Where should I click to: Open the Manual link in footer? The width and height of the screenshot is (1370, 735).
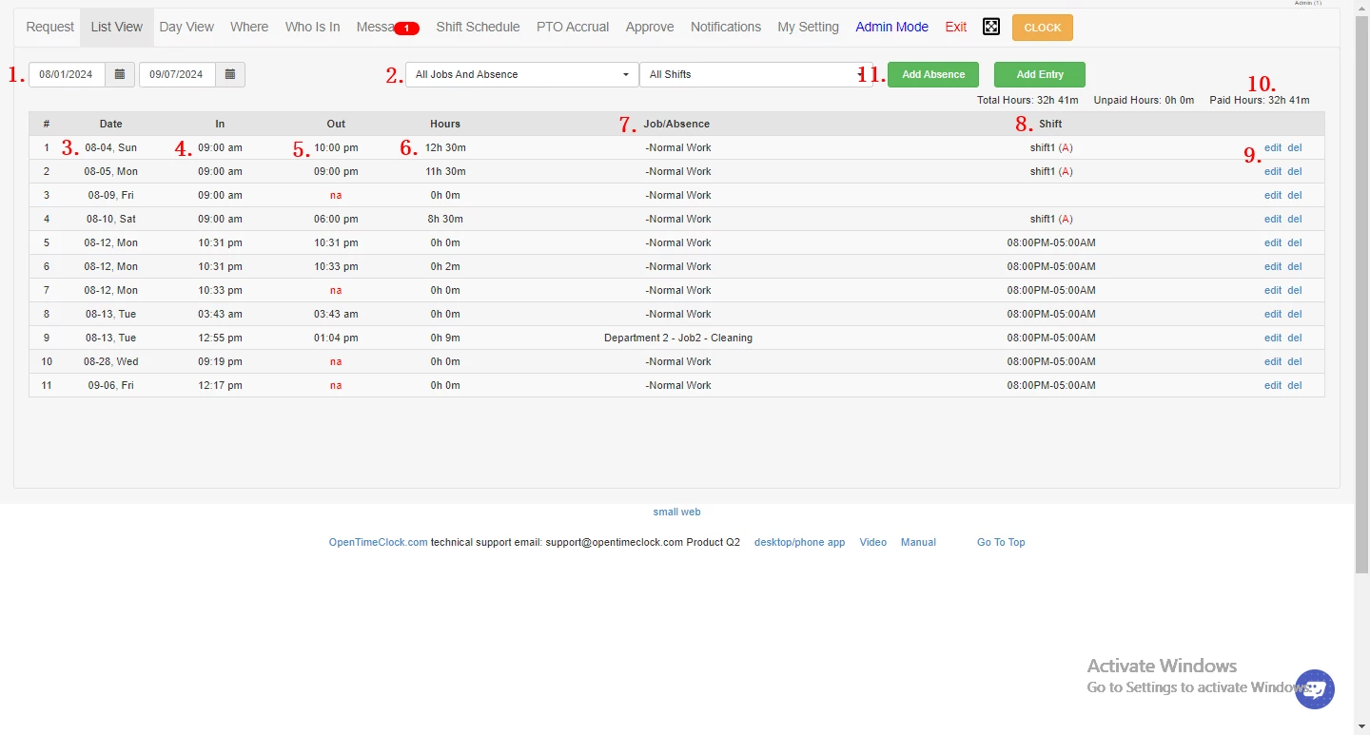pos(918,542)
